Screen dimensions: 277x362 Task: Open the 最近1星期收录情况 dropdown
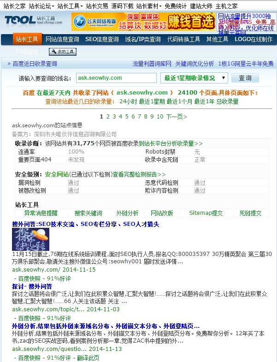pyautogui.click(x=194, y=78)
